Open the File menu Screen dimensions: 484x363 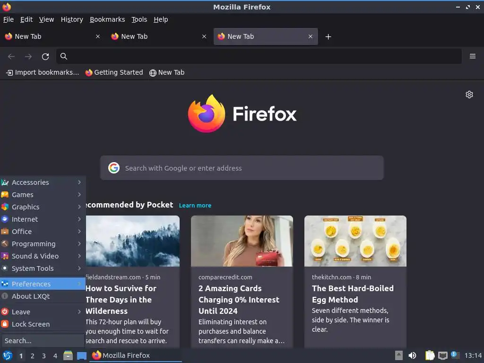click(x=9, y=19)
